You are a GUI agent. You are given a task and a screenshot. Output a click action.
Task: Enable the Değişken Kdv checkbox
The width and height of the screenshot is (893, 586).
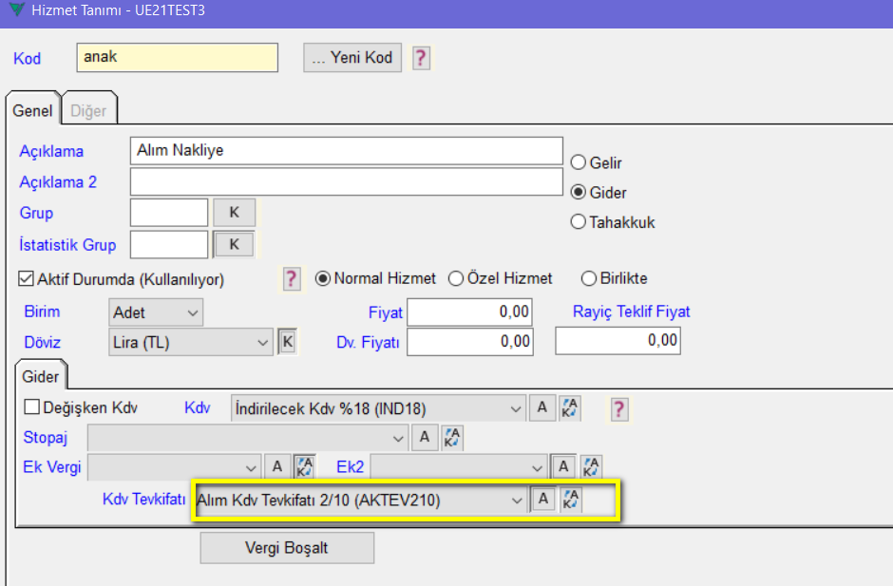click(32, 408)
